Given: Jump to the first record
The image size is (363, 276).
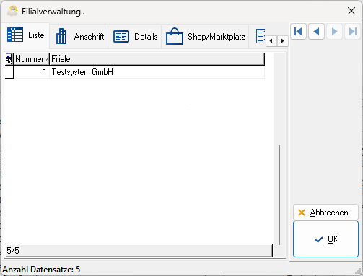Looking at the screenshot, I should click(298, 31).
